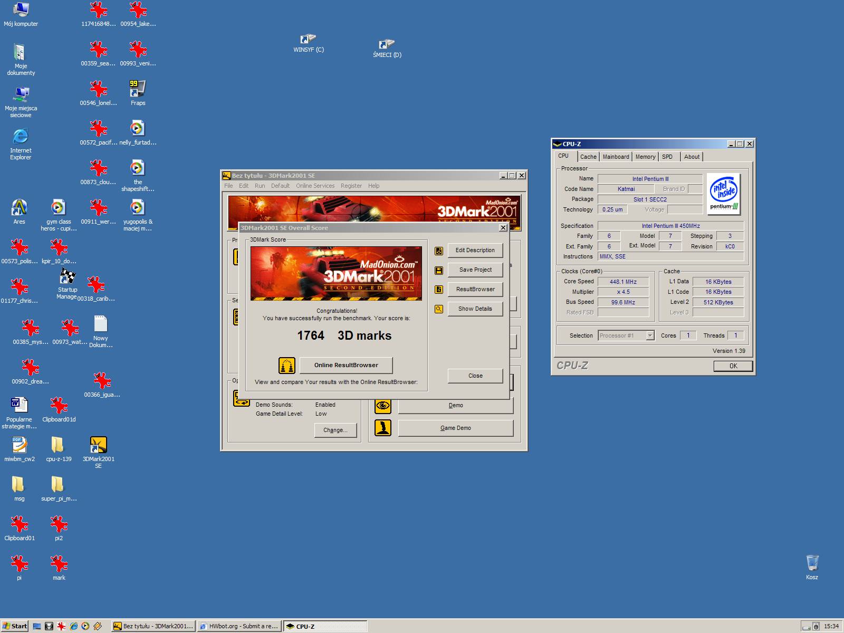The height and width of the screenshot is (633, 844).
Task: Open the Help menu in 3DMark2001
Action: click(373, 186)
